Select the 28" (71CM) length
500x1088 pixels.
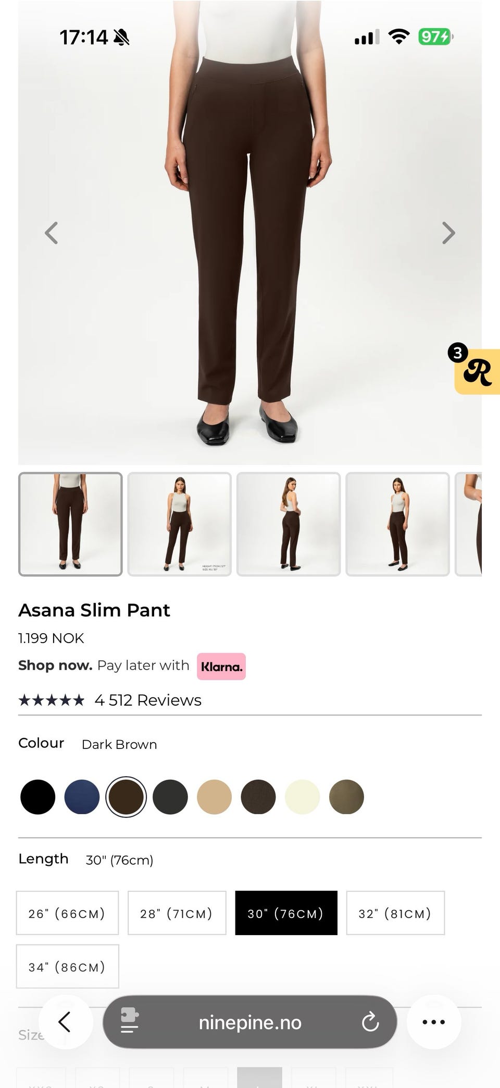coord(177,913)
